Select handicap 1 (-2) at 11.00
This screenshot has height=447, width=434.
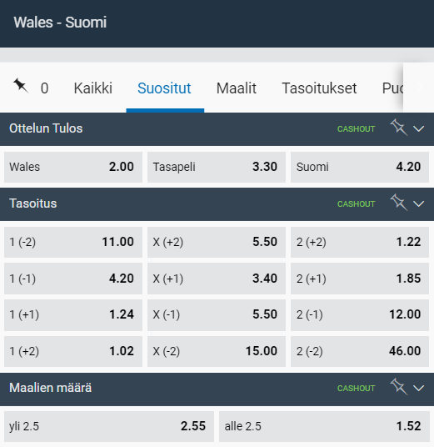click(73, 243)
